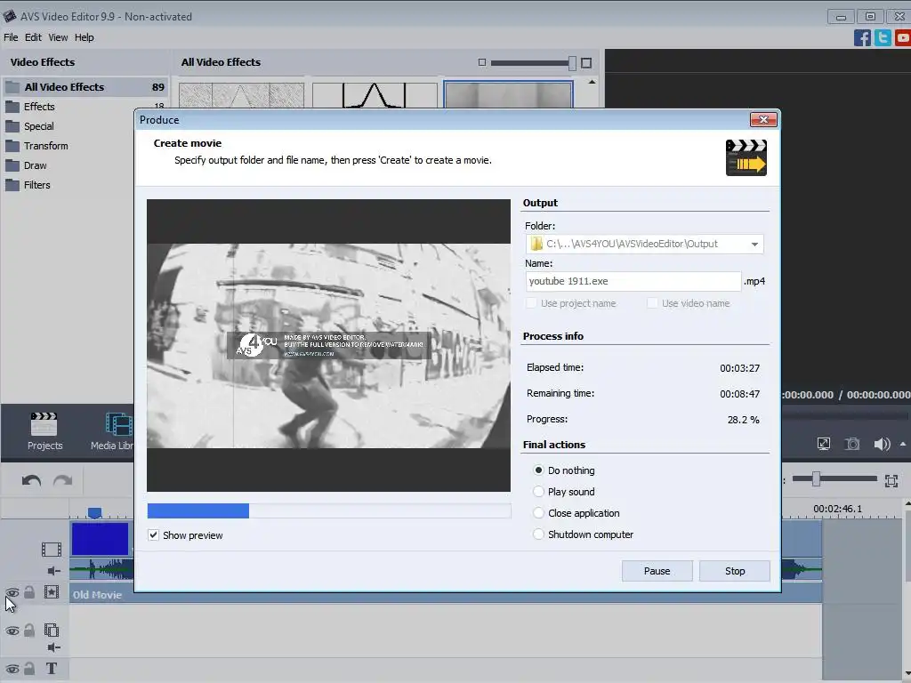Click the preview volume speaker icon
The height and width of the screenshot is (683, 911).
pyautogui.click(x=882, y=445)
